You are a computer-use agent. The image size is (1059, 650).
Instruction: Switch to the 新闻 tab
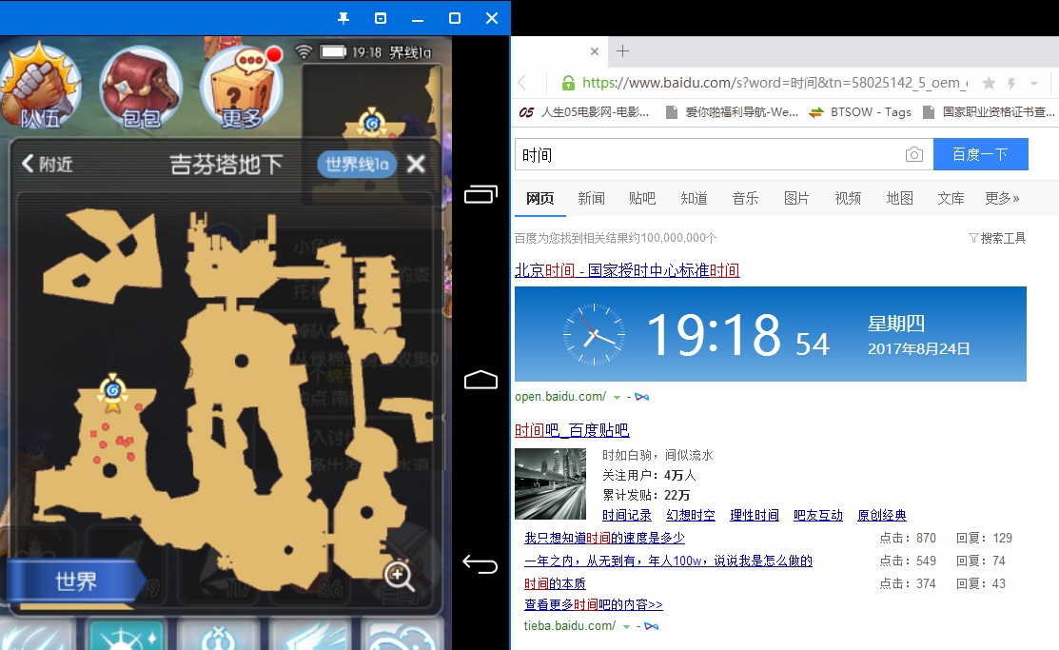591,198
